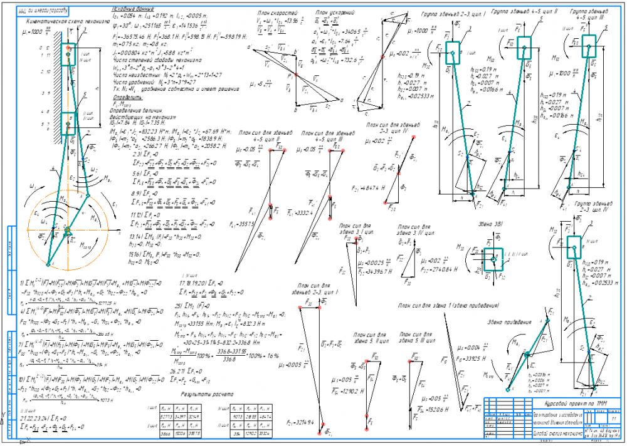The image size is (627, 446).
Task: Select the slider in Группа звеньев 4-5 цил III
Action: tap(588, 46)
